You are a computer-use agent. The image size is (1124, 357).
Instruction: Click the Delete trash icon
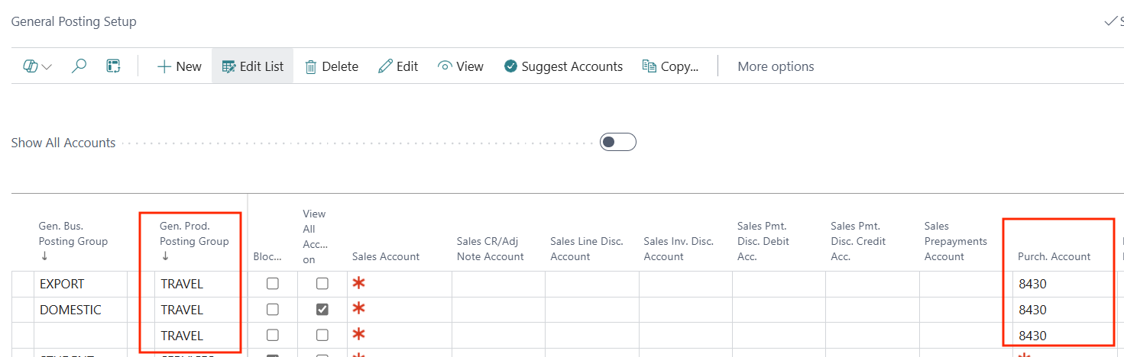(x=311, y=66)
